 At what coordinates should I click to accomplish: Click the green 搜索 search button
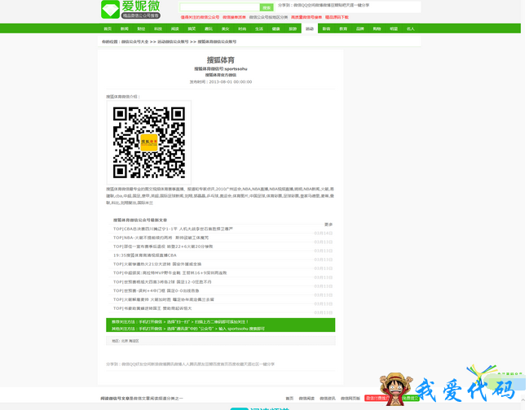(267, 7)
